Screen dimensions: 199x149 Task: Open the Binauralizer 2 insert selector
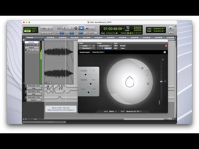coord(87,48)
